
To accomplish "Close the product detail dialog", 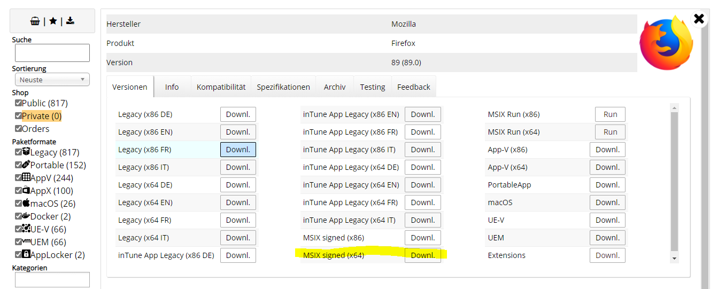I will point(699,19).
